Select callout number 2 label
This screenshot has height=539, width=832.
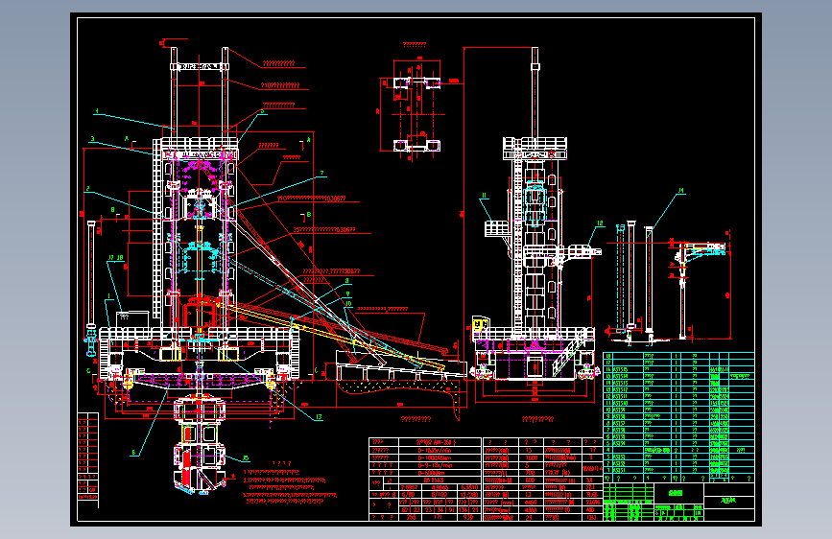[87, 188]
